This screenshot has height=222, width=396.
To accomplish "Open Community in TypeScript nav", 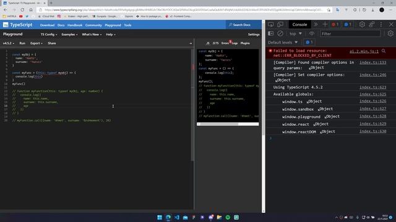I will pos(93,25).
